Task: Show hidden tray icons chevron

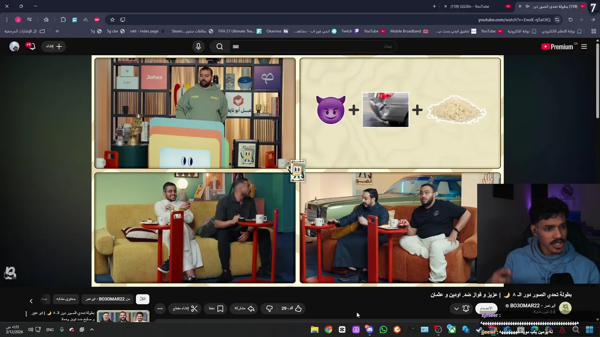Action: click(x=92, y=330)
